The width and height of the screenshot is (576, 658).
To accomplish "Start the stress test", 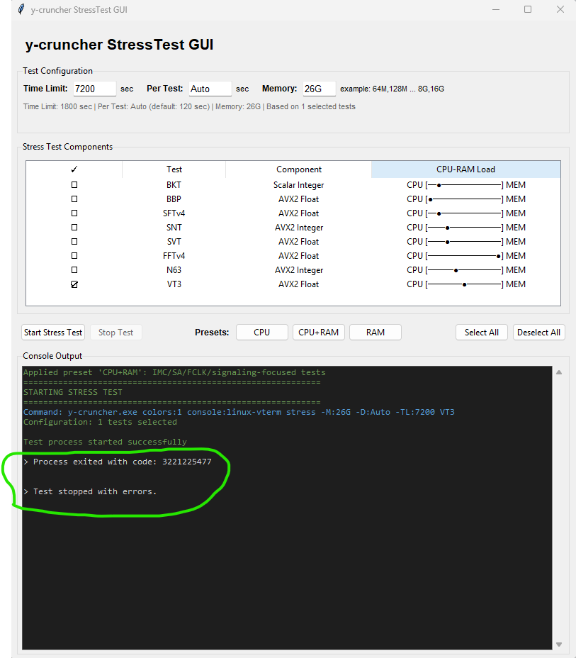I will point(53,333).
